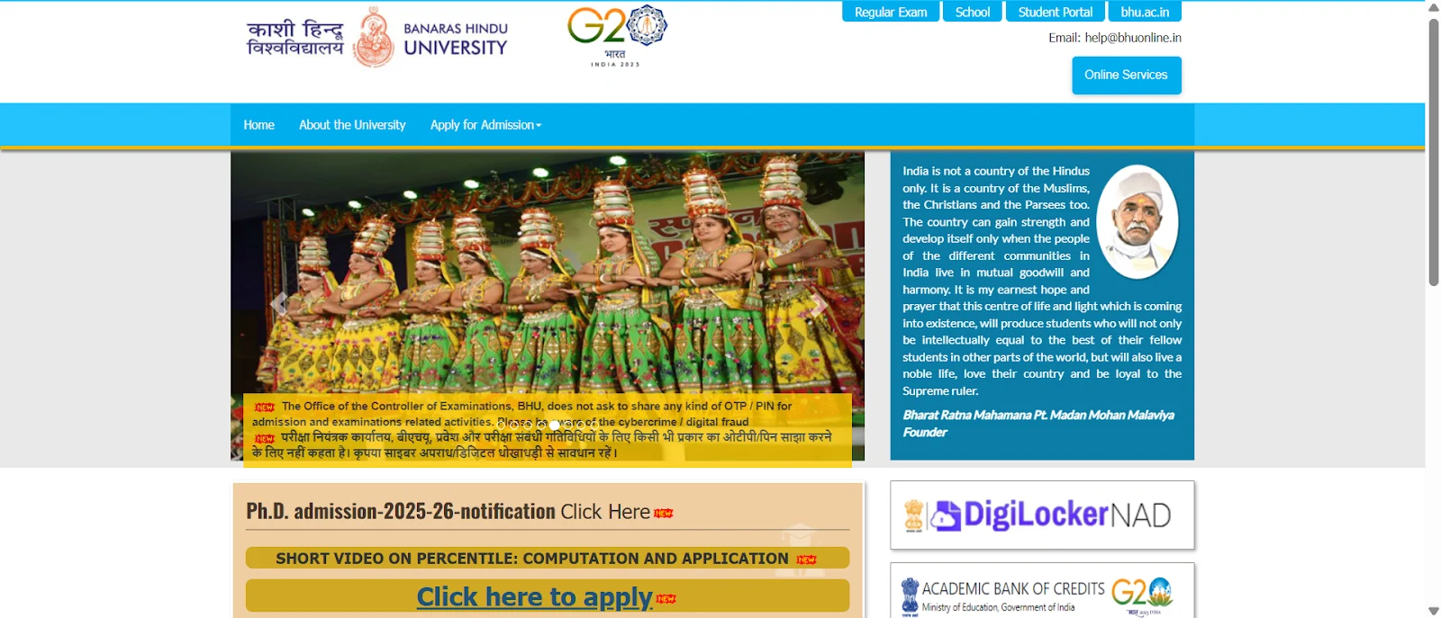The image size is (1441, 618).
Task: Open the DigiLocker NAD banner
Action: click(1042, 515)
